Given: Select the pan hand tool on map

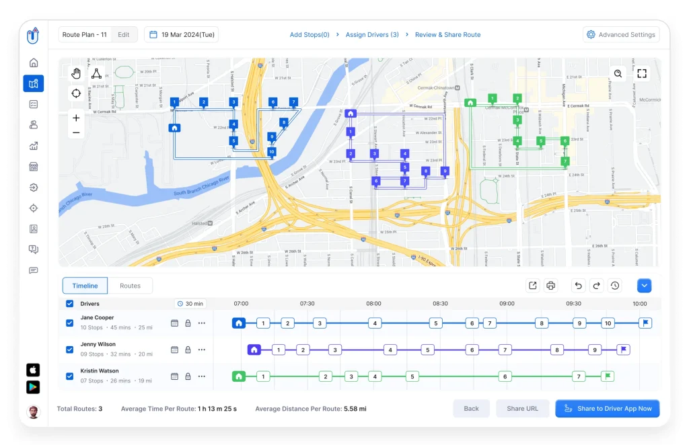Looking at the screenshot, I should [x=76, y=73].
